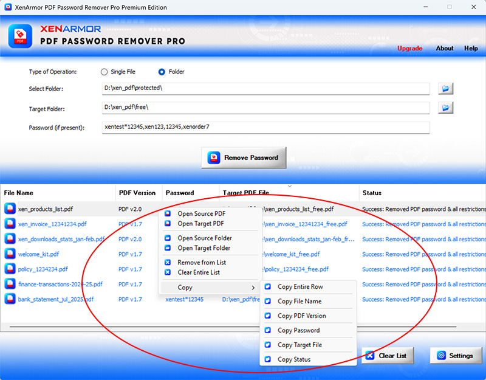
Task: Click the PDF icon for xen_products_list.pdf
Action: pyautogui.click(x=10, y=209)
